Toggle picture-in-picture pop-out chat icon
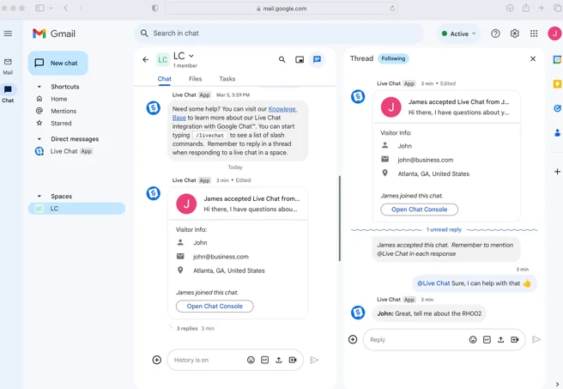Viewport: 563px width, 389px height. point(300,60)
